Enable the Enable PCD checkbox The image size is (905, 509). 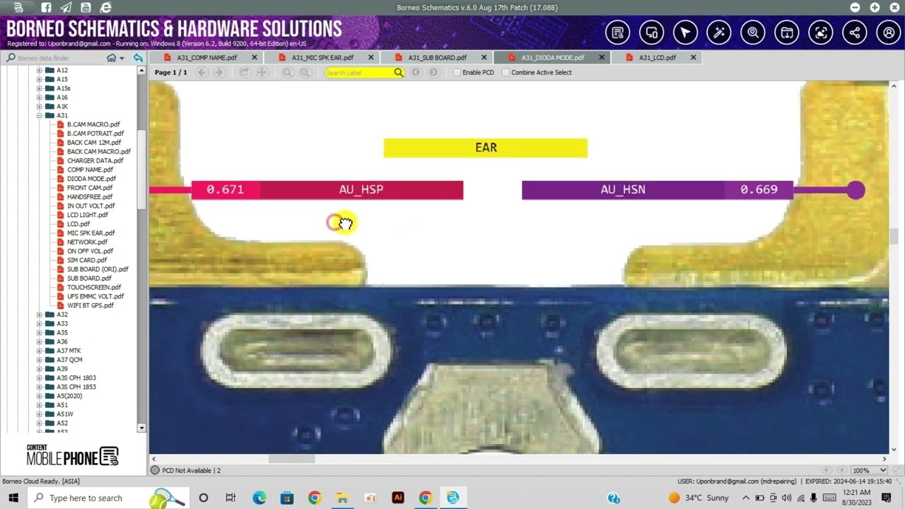(457, 73)
